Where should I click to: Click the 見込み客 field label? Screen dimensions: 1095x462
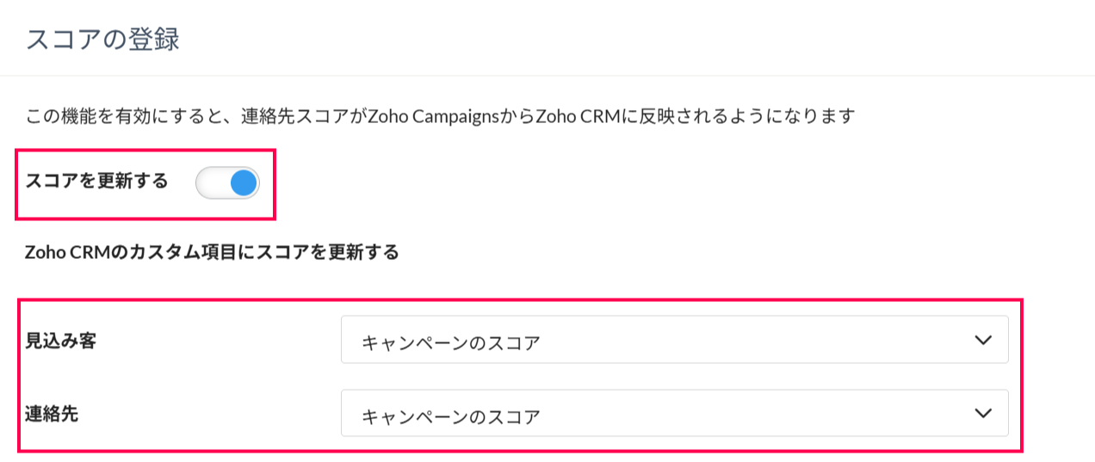click(61, 341)
